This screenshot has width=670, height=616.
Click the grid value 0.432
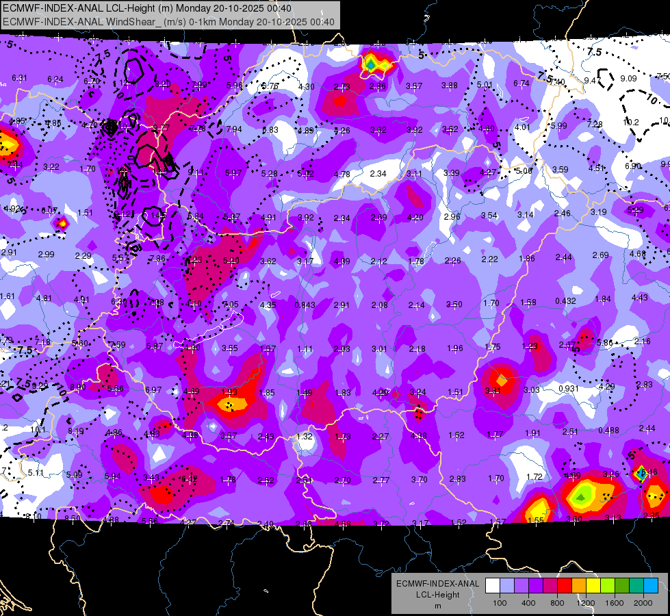(x=565, y=301)
